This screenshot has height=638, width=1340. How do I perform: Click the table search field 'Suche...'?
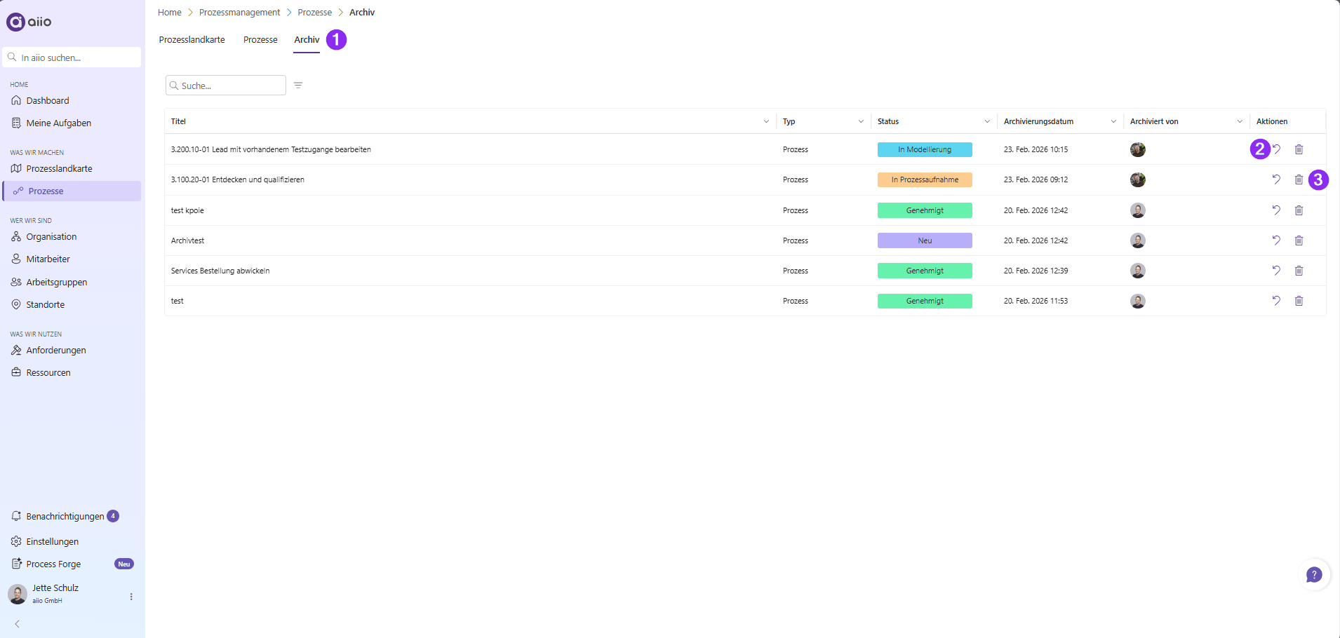pos(226,86)
